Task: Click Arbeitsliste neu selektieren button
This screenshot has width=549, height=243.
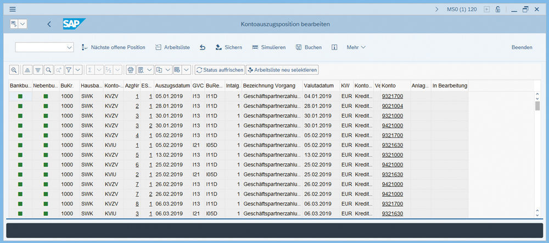Action: pyautogui.click(x=282, y=70)
